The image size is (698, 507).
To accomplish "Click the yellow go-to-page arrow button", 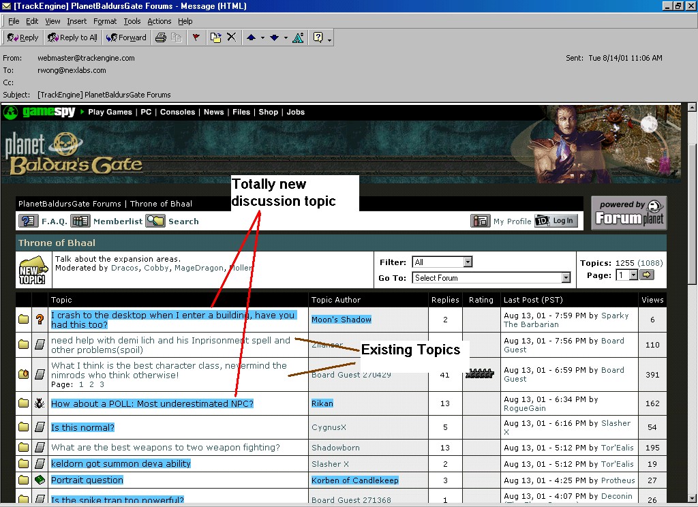I will pos(647,275).
